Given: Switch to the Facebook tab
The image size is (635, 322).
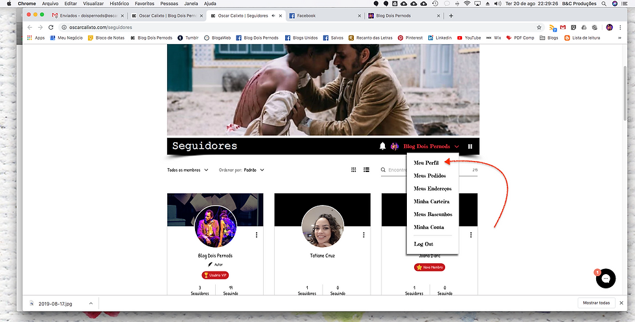Looking at the screenshot, I should click(x=325, y=16).
